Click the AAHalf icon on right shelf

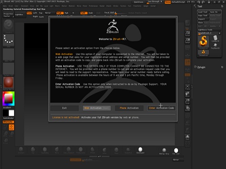click(x=188, y=41)
